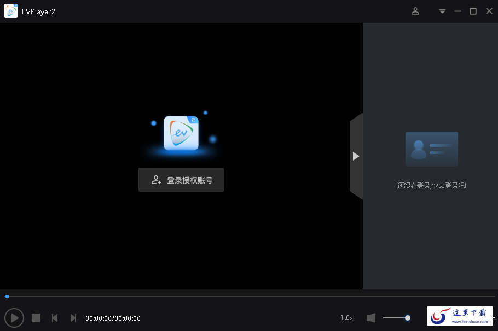Click the EVPlayer2 logo in title bar
498x331 pixels.
[11, 11]
